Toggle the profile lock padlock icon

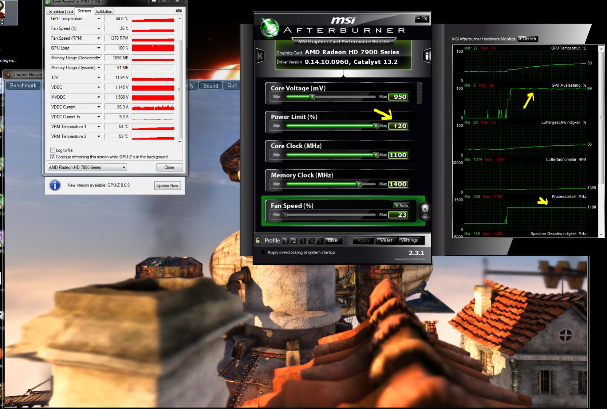[257, 240]
